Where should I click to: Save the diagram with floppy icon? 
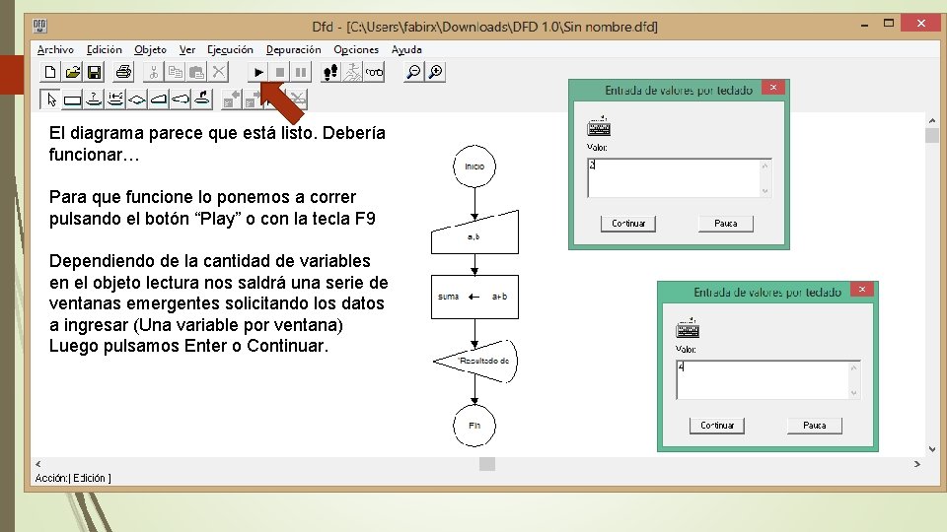pyautogui.click(x=95, y=72)
